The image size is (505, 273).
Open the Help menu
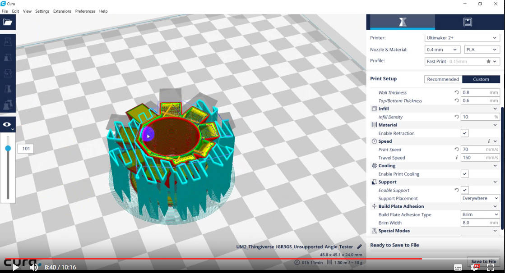[103, 11]
